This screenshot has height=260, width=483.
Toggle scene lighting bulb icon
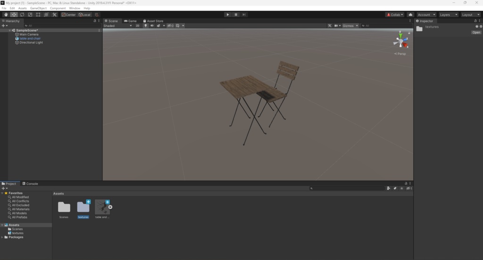pos(145,25)
